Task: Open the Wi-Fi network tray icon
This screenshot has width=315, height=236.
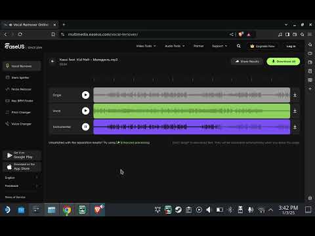Action: tap(261, 210)
